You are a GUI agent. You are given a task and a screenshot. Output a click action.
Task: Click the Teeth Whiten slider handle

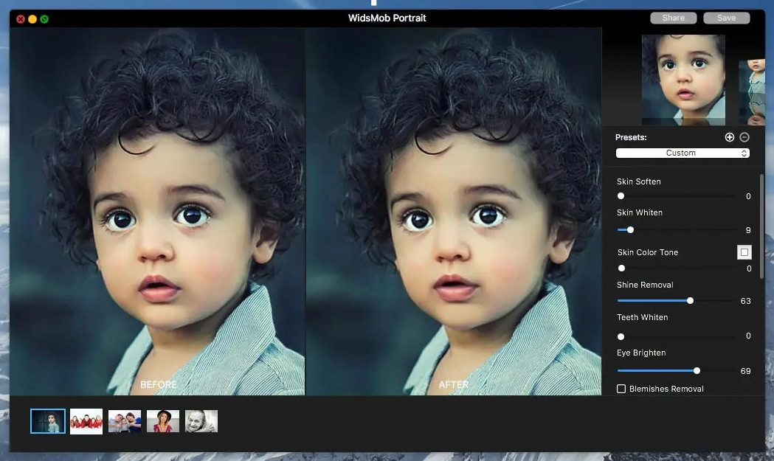pos(621,336)
